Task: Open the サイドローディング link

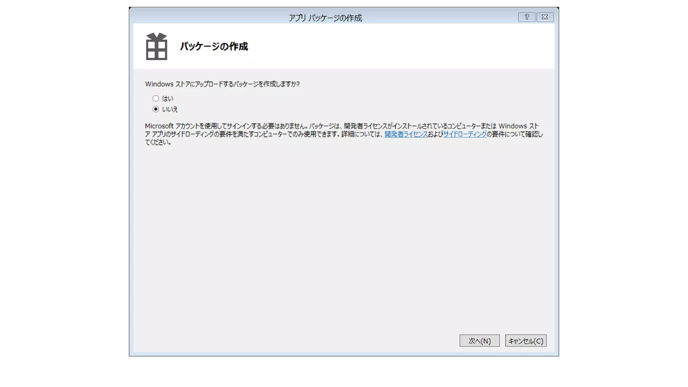Action: 465,134
